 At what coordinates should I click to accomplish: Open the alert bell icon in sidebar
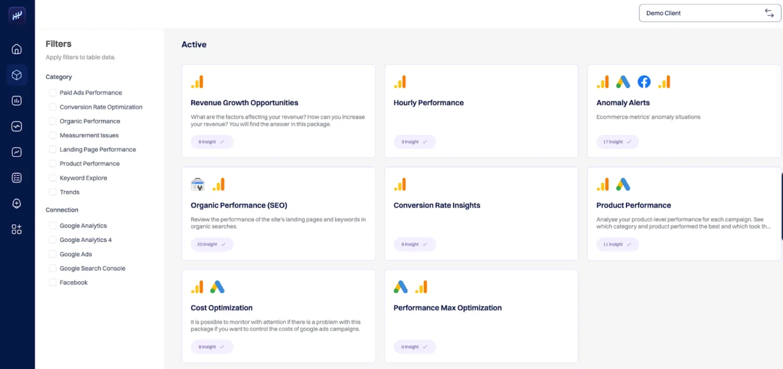point(17,203)
